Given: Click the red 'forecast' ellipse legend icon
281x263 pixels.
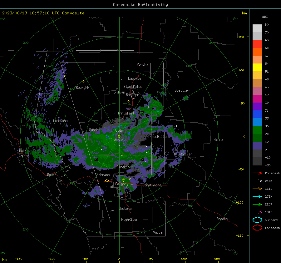Looking at the screenshot, I should (257, 228).
